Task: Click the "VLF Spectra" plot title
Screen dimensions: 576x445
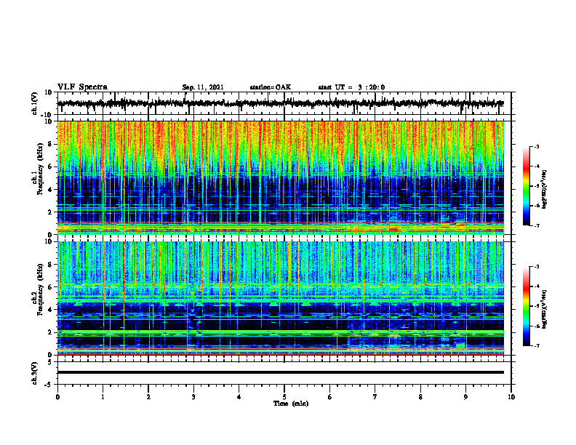Action: [x=82, y=87]
